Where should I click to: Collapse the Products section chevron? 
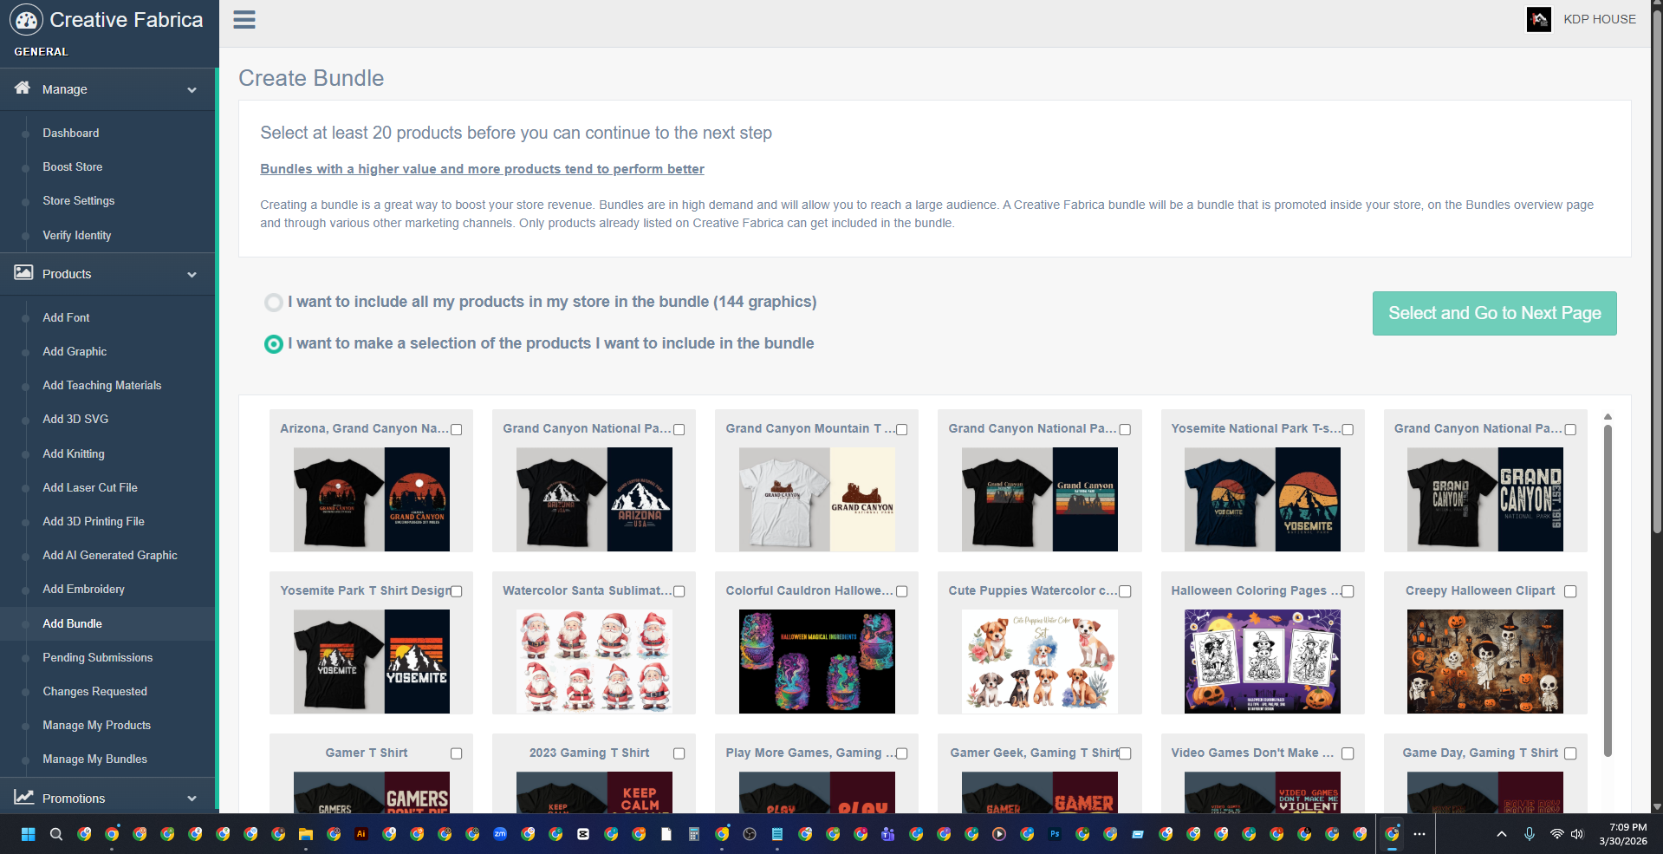tap(192, 274)
